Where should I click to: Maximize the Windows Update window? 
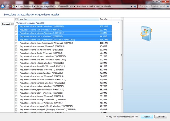(159, 1)
